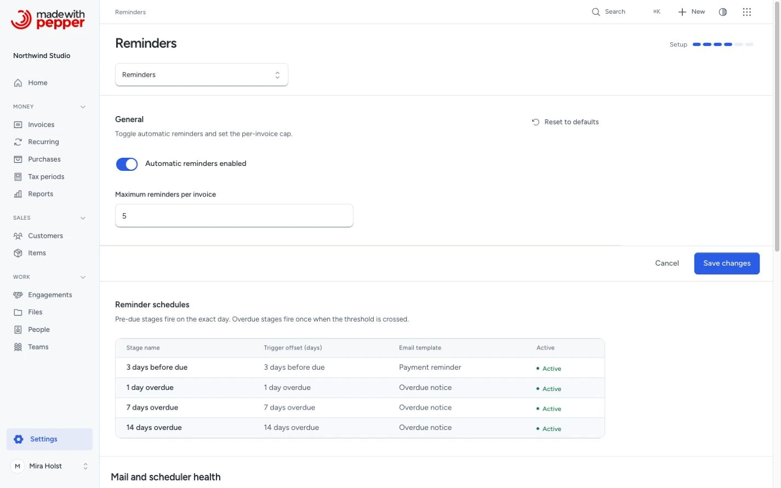The image size is (781, 488).
Task: Click the Overdue notice cell in the 1 day overdue row
Action: [x=425, y=388]
